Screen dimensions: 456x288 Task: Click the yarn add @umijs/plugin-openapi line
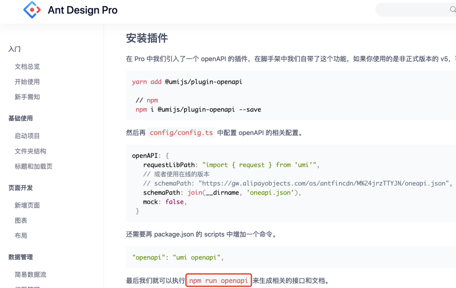pyautogui.click(x=187, y=82)
